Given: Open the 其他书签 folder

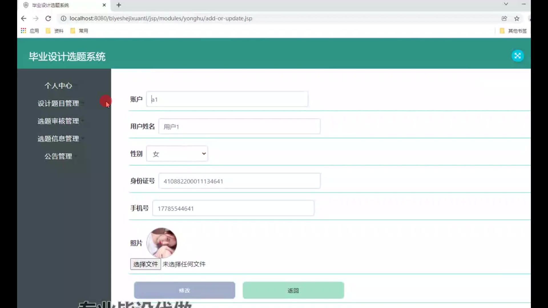Looking at the screenshot, I should tap(513, 31).
